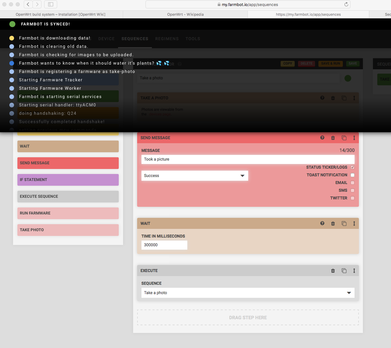Click the Copy sequence button

(288, 64)
